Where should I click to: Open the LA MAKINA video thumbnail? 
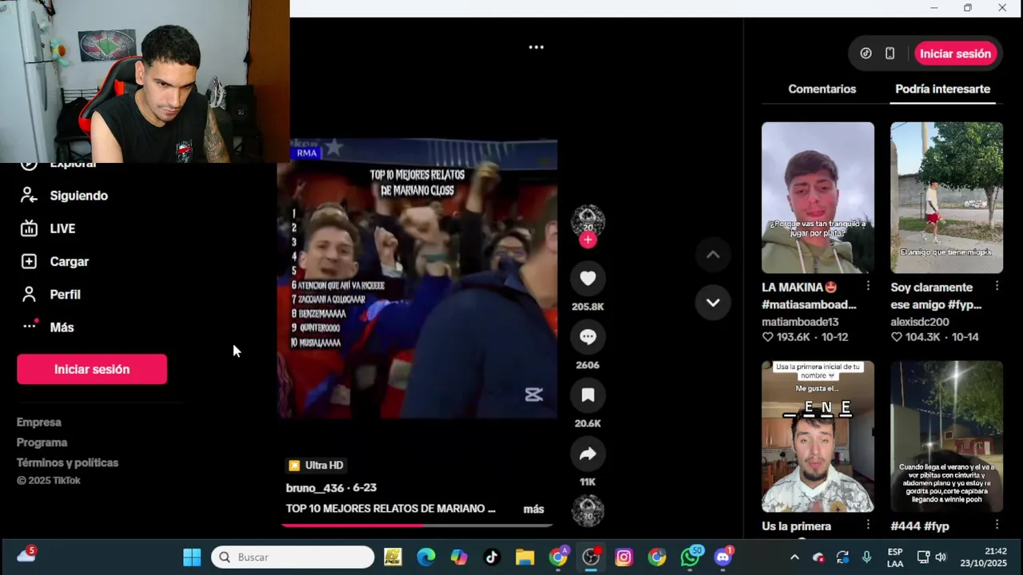[818, 197]
